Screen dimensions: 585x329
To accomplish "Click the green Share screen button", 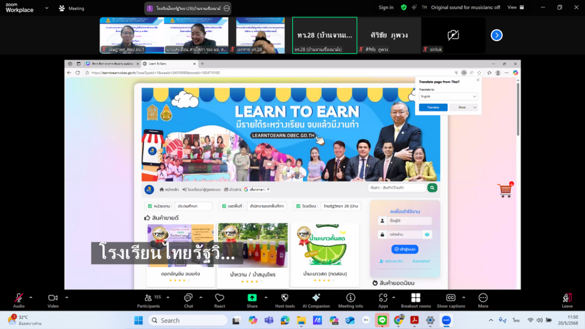I will click(252, 298).
